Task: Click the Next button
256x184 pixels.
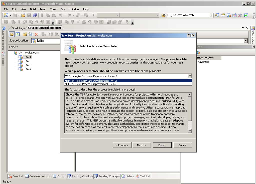Action: click(x=141, y=145)
